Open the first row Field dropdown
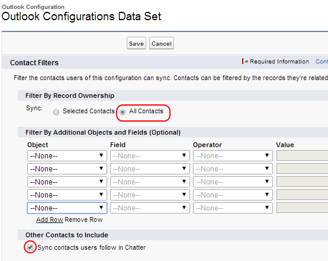Viewport: 328px width, 261px height. click(150, 155)
